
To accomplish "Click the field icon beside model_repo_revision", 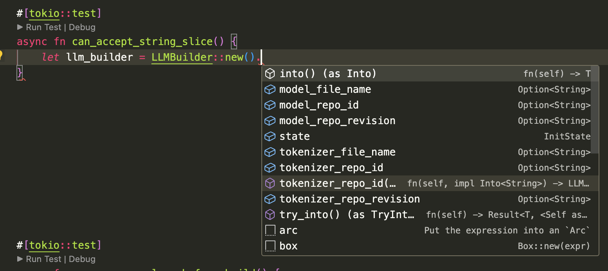I will point(270,121).
